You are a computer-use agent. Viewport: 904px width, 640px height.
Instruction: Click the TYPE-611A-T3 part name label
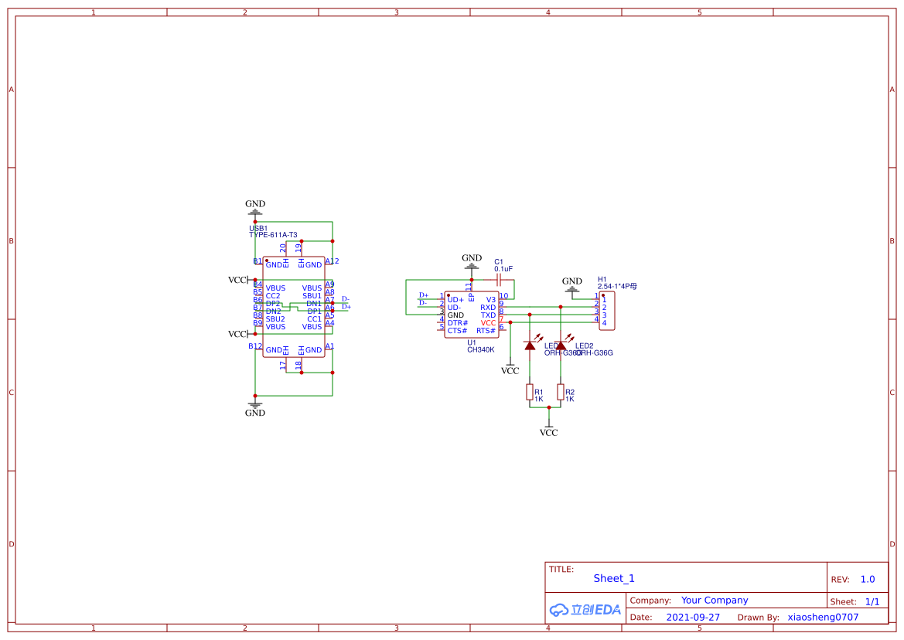click(x=273, y=235)
